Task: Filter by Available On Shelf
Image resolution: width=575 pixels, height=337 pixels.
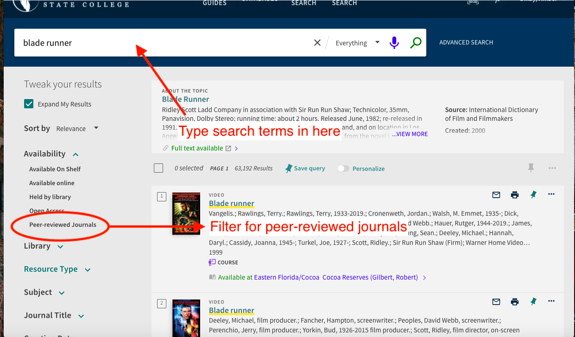Action: [55, 169]
